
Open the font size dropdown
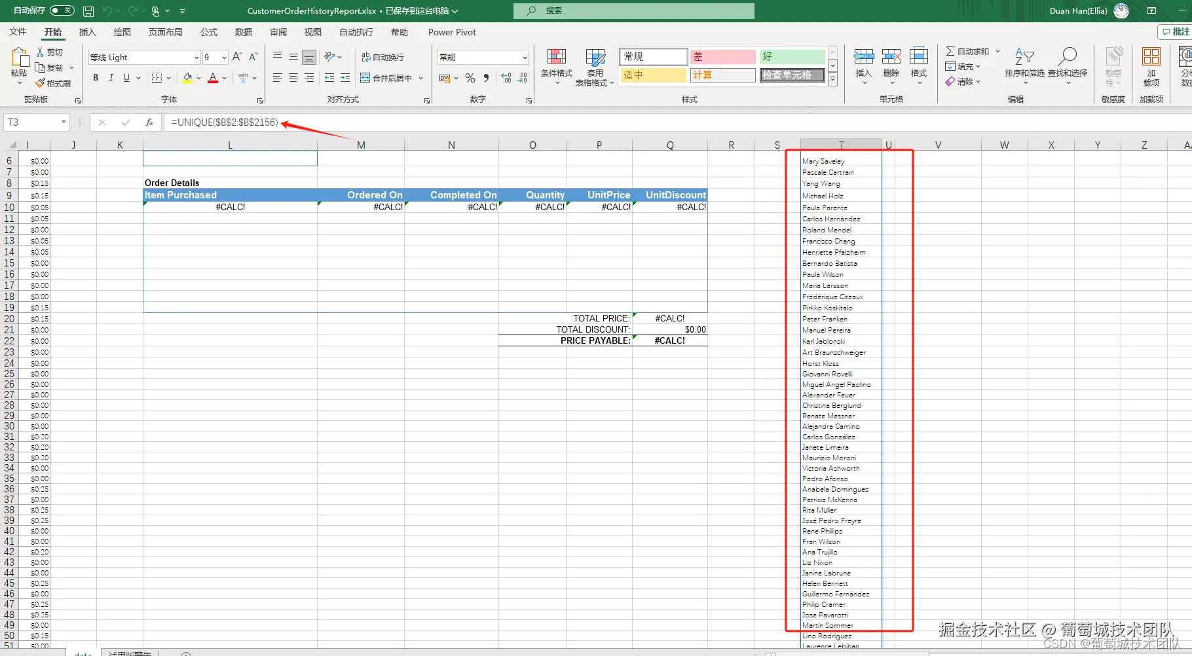coord(224,58)
